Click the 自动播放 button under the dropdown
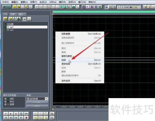 [x=37, y=103]
